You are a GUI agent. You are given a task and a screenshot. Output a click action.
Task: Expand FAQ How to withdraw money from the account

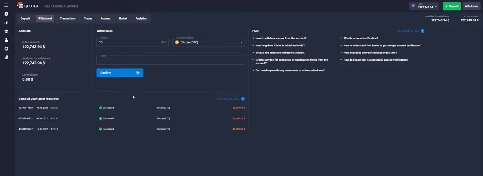click(x=279, y=38)
